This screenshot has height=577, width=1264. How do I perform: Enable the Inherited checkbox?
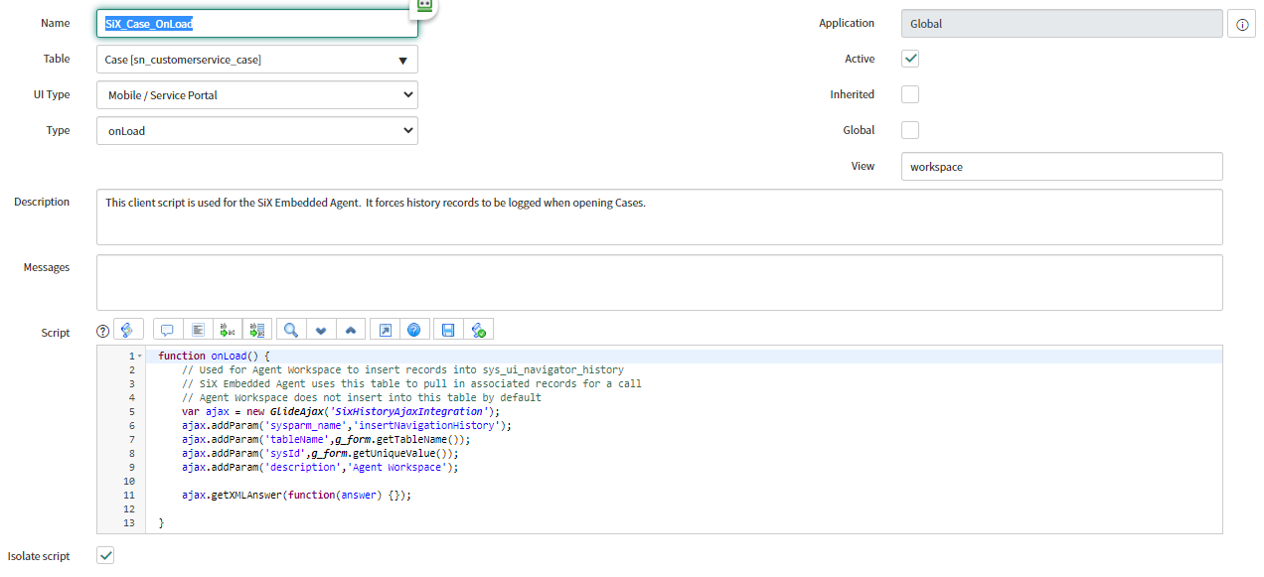(x=910, y=94)
